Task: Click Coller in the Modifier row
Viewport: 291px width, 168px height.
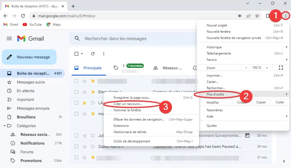Action: click(280, 102)
